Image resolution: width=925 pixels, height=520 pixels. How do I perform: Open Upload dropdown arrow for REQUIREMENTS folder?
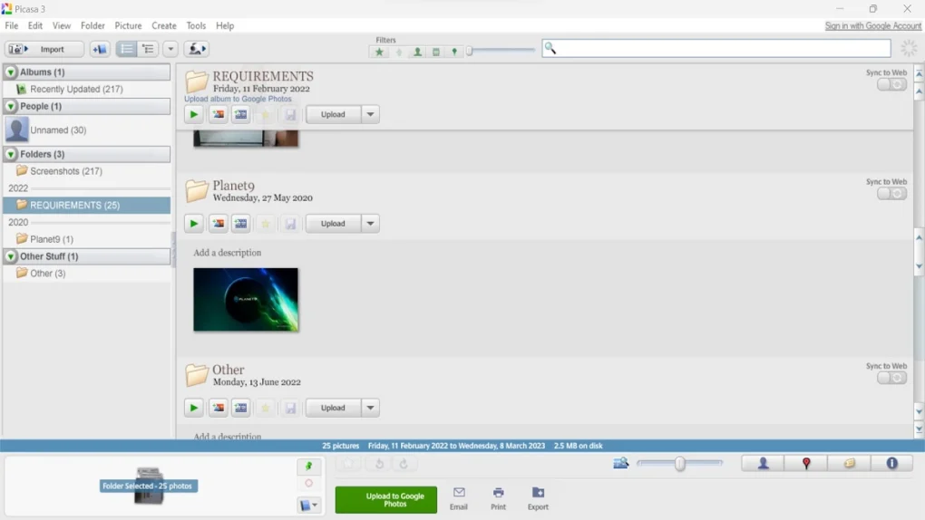(x=371, y=114)
